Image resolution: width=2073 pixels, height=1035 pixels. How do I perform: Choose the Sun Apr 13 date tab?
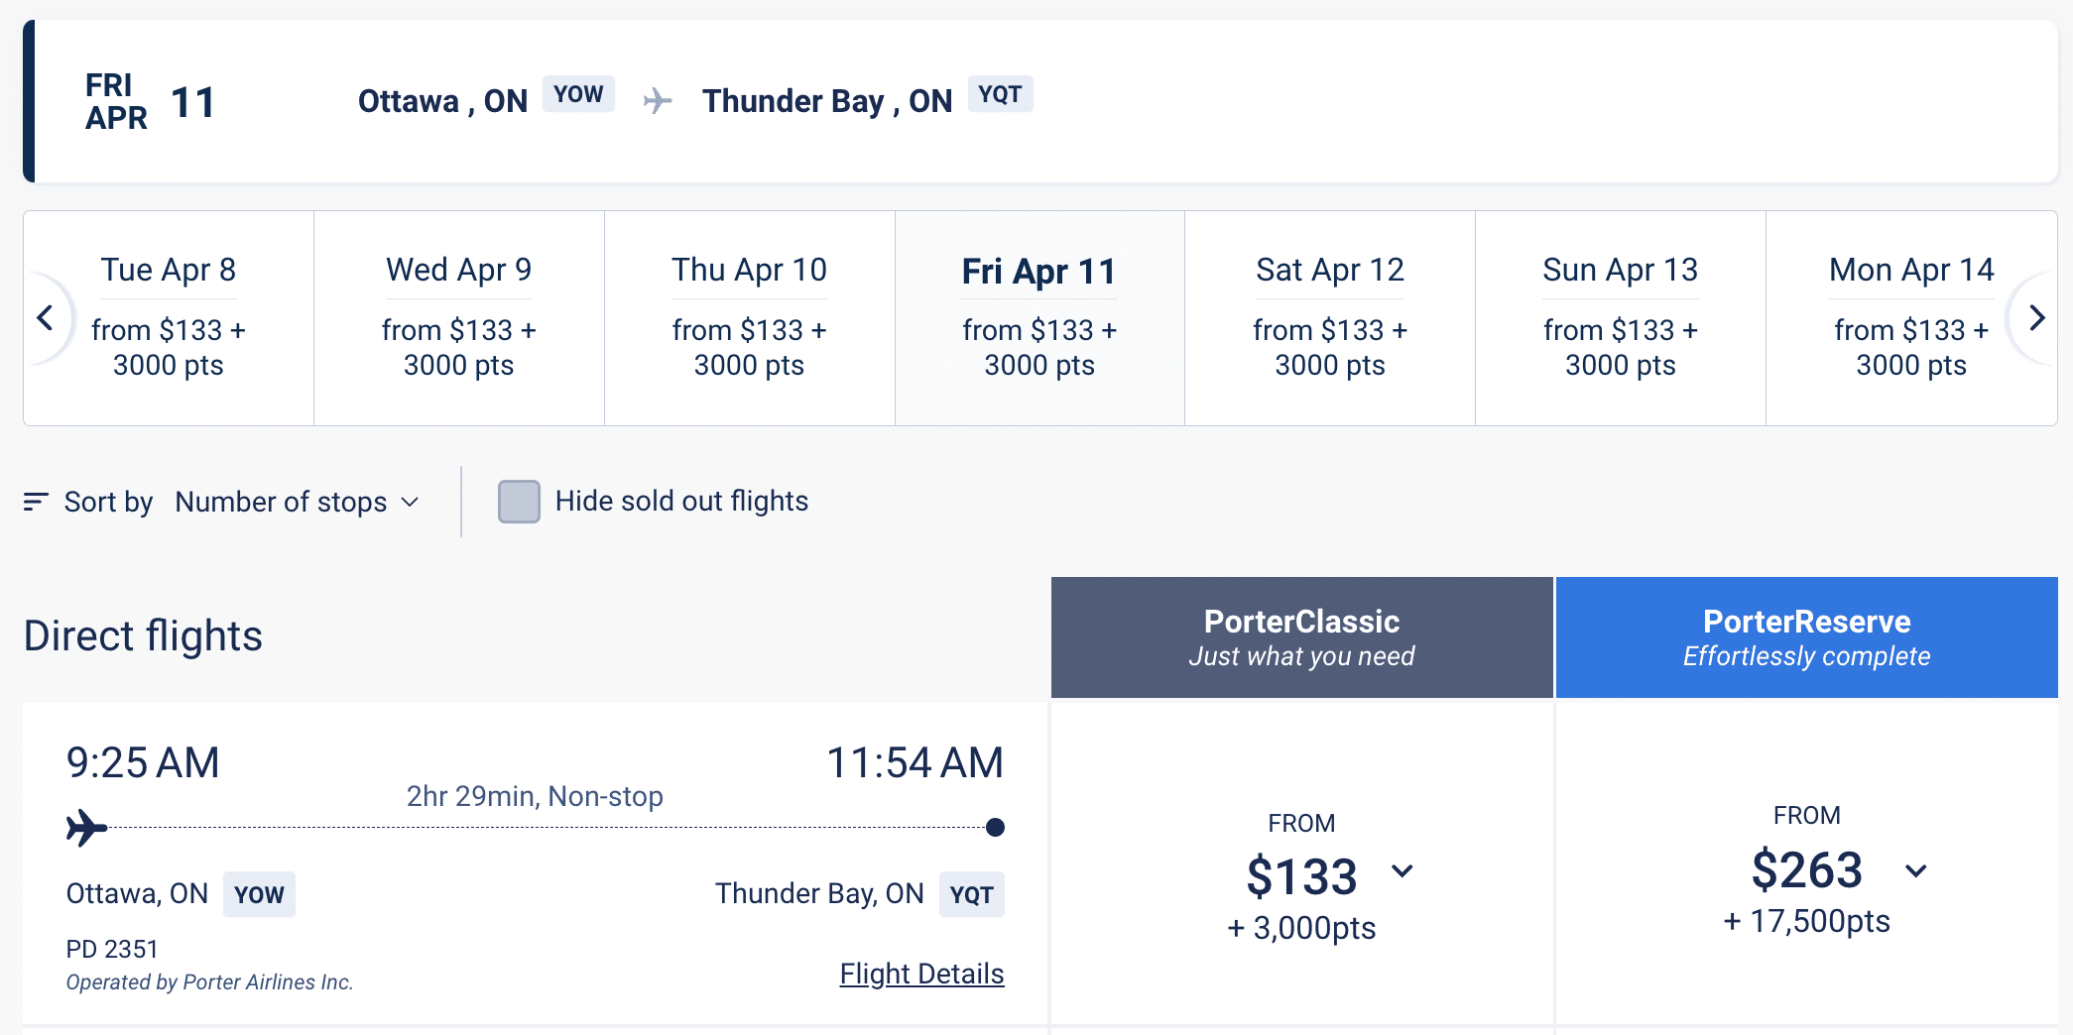1621,317
